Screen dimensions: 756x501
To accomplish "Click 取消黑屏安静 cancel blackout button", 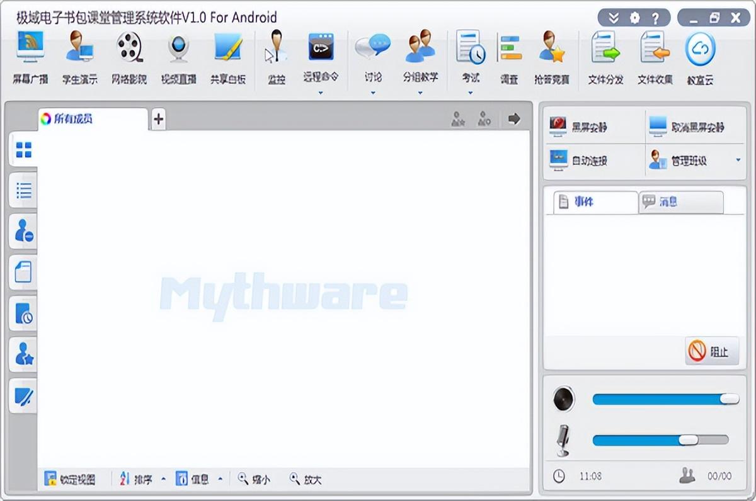I will 696,127.
